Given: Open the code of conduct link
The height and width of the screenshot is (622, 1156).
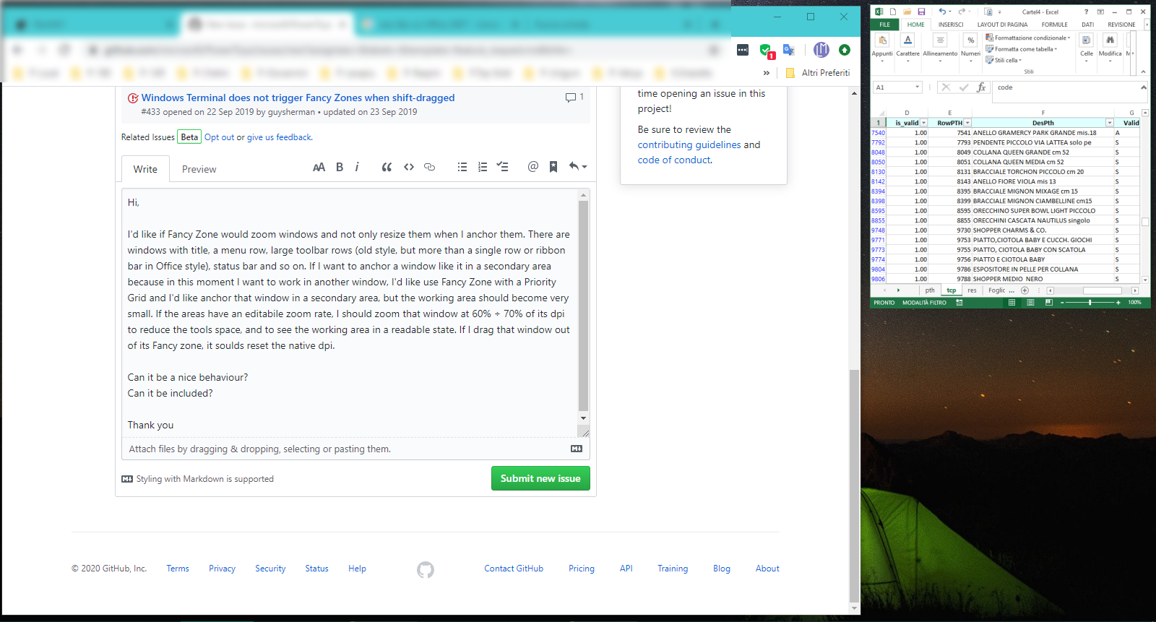Looking at the screenshot, I should (674, 160).
